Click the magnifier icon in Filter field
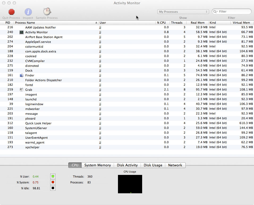The width and height of the screenshot is (254, 205). click(215, 11)
